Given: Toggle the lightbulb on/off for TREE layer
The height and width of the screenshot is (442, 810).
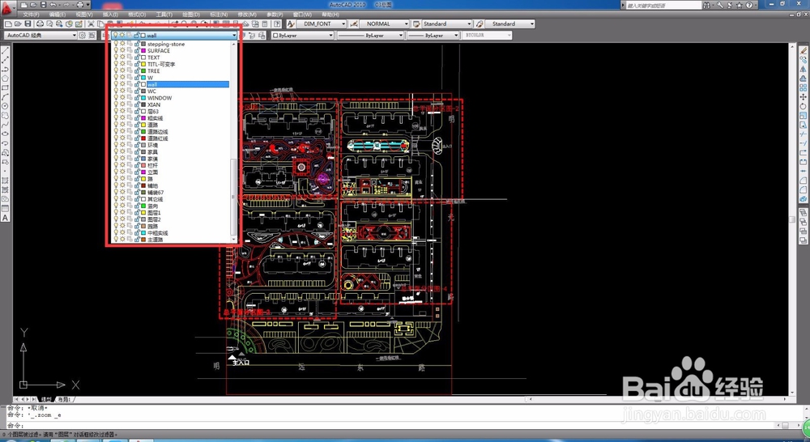Looking at the screenshot, I should 116,70.
